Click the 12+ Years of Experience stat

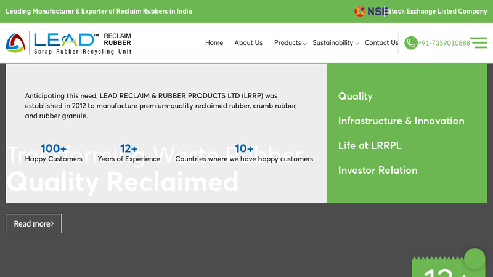point(129,153)
